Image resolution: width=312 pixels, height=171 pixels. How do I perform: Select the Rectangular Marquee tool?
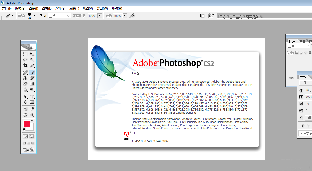point(25,54)
